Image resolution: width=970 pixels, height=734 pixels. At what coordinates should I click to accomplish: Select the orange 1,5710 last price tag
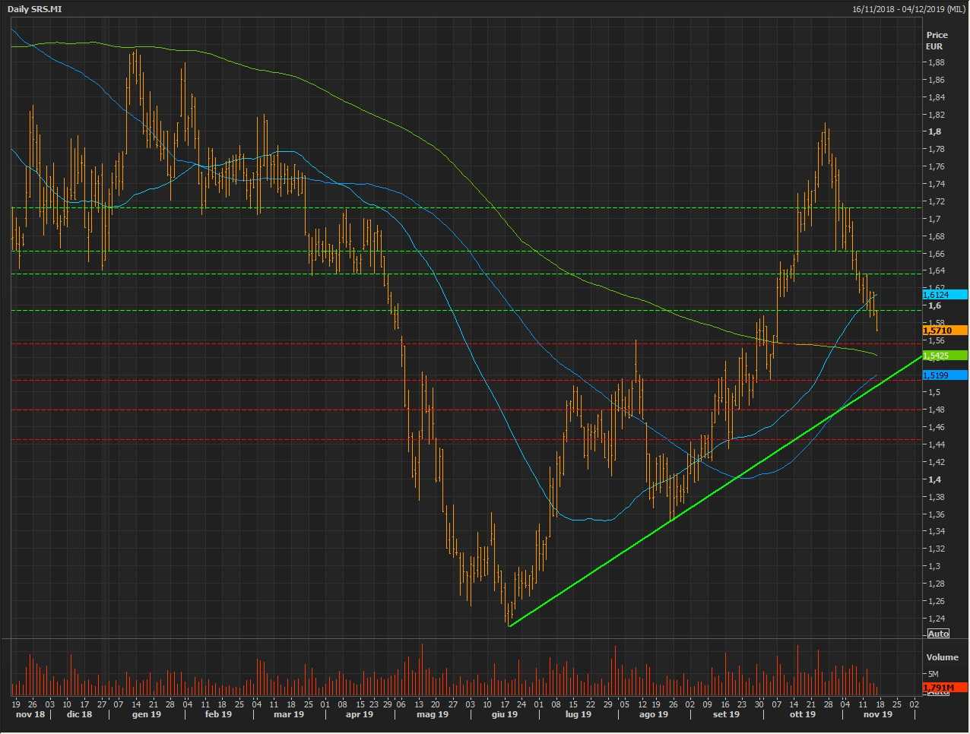pos(944,331)
